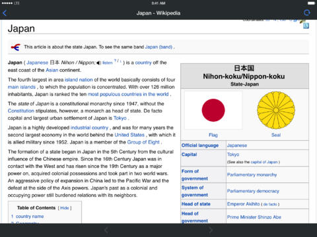Open the Asian link
The image size is (317, 237).
pyautogui.click(x=52, y=70)
